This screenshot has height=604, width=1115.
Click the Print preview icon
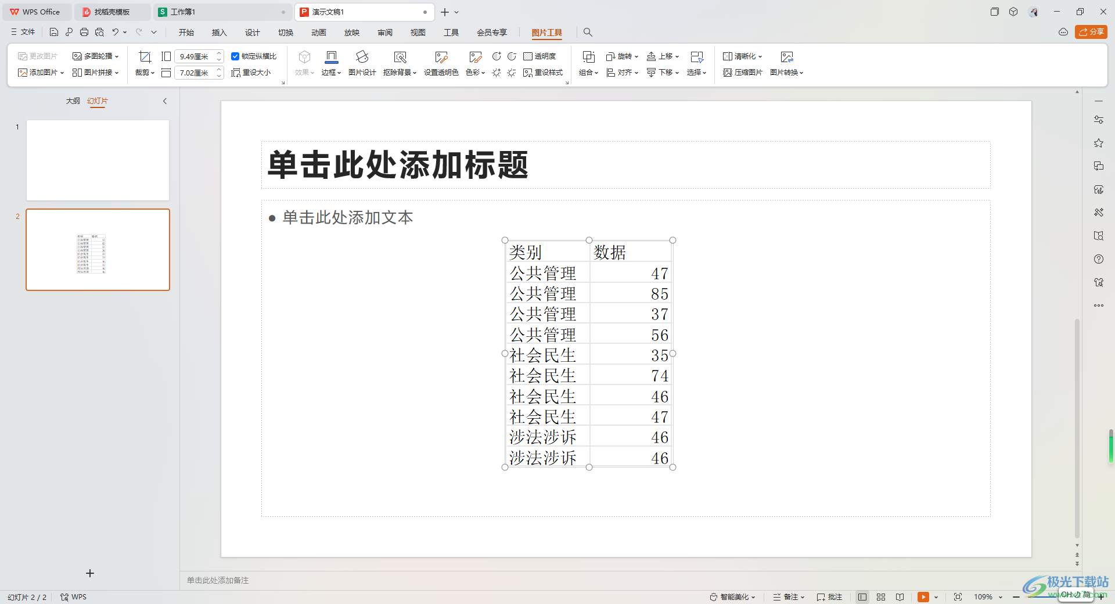click(99, 33)
